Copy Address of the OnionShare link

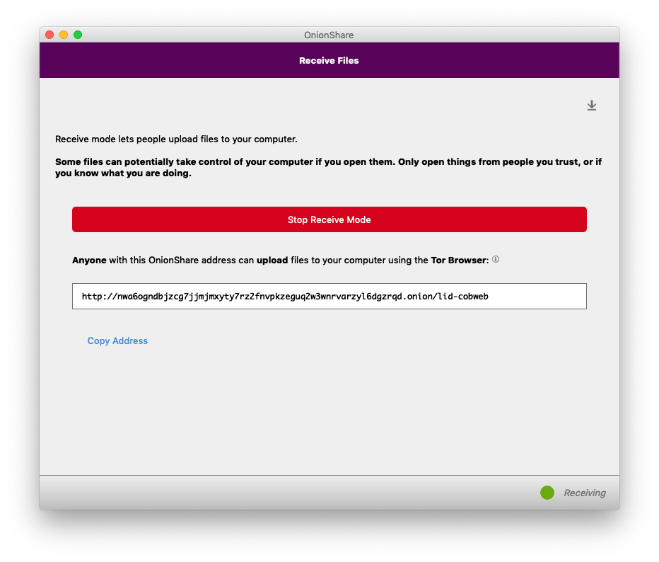point(117,340)
